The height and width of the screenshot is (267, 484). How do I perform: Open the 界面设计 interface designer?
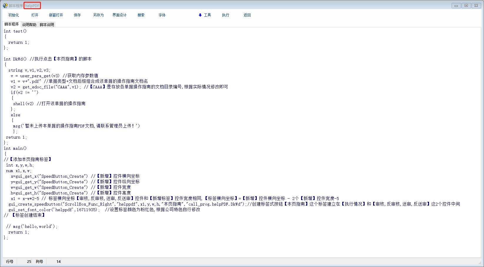coord(119,15)
